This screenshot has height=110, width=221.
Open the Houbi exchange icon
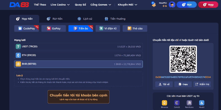(x=202, y=103)
